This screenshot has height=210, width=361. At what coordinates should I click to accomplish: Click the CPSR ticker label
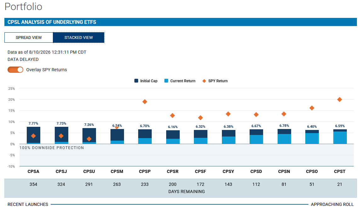[x=173, y=171]
